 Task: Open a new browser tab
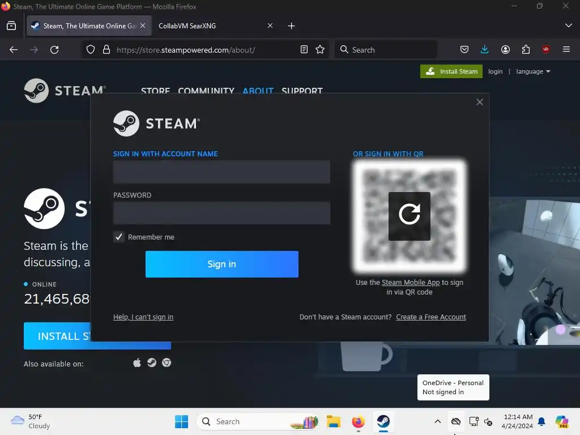(292, 26)
